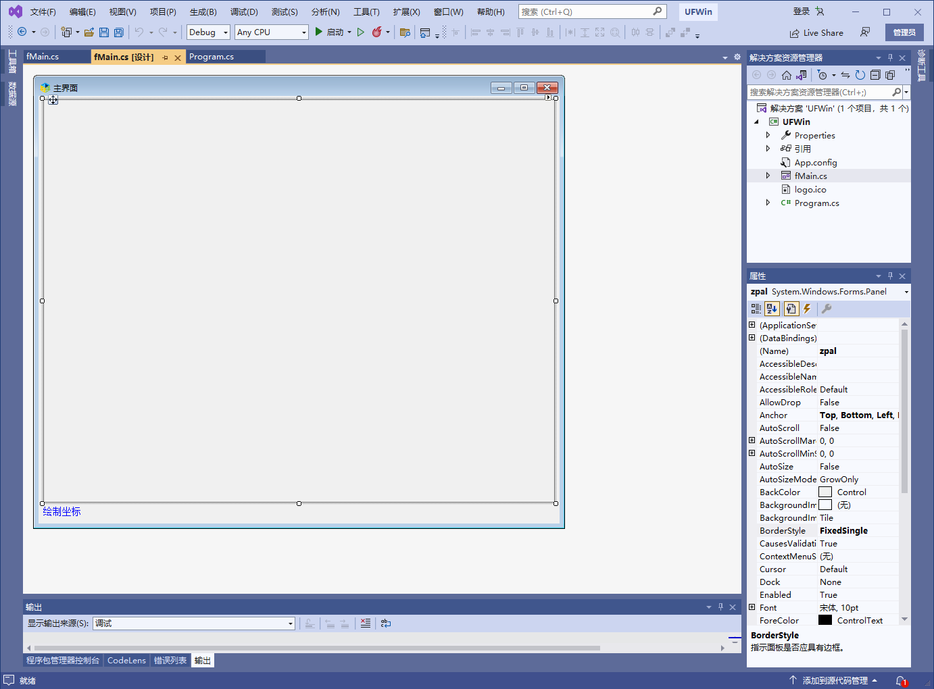
Task: Select App.config in Solution Explorer
Action: pyautogui.click(x=816, y=163)
